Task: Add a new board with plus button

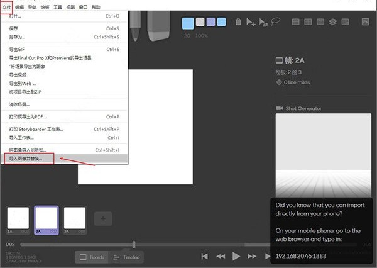Action: click(x=103, y=219)
